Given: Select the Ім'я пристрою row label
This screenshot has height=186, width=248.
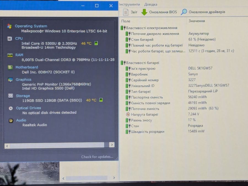Looking at the screenshot, I should click(143, 69).
